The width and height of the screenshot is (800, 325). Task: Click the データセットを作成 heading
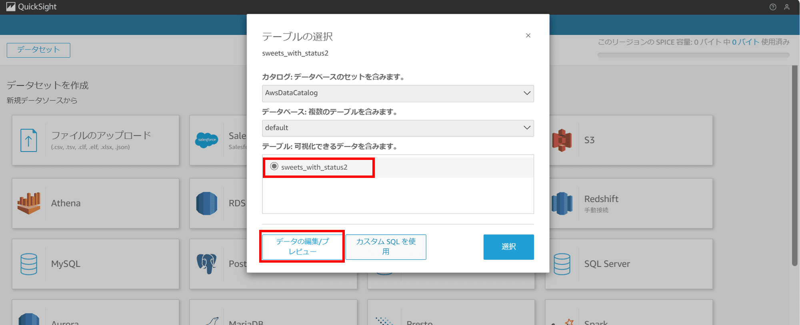click(48, 85)
